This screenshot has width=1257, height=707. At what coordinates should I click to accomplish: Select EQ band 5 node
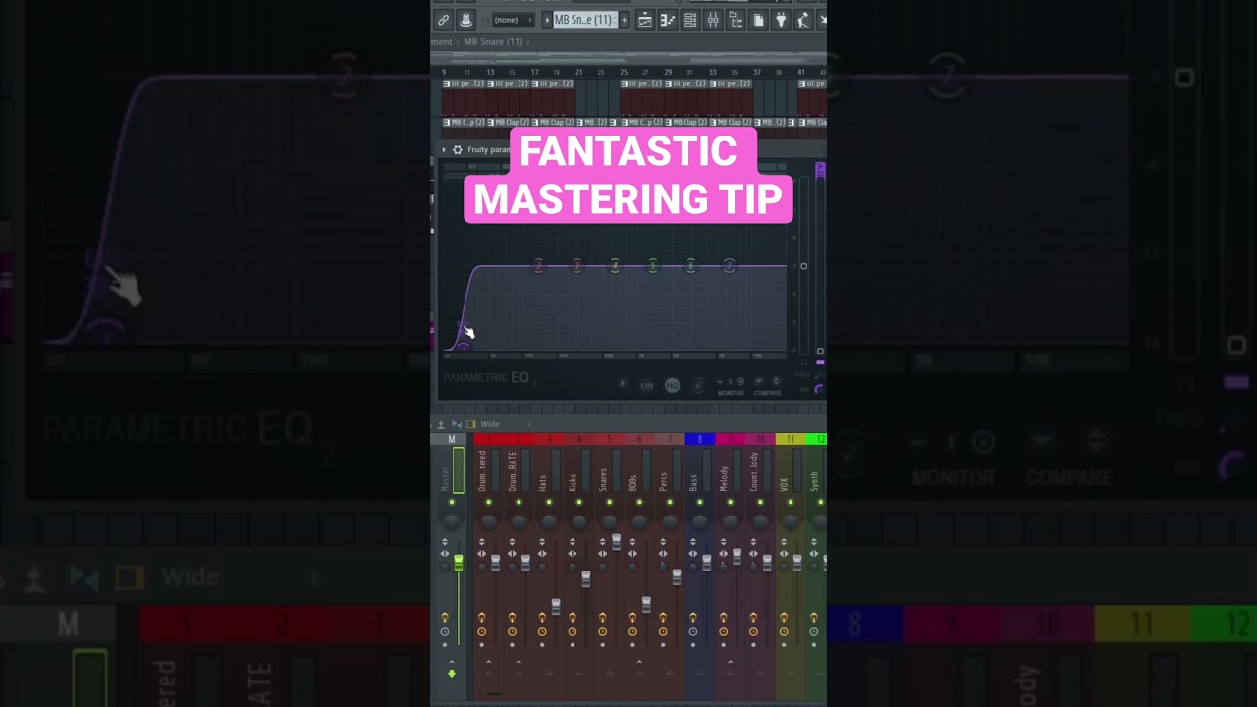(653, 266)
